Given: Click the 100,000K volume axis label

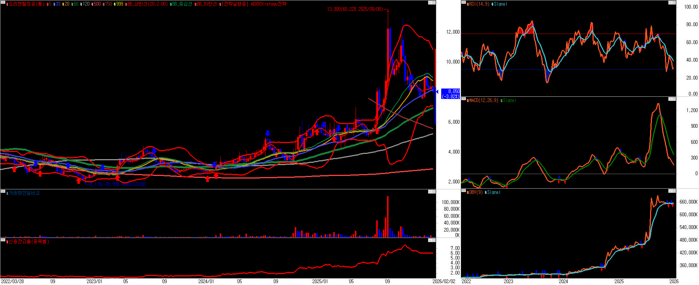Looking at the screenshot, I should (x=451, y=202).
